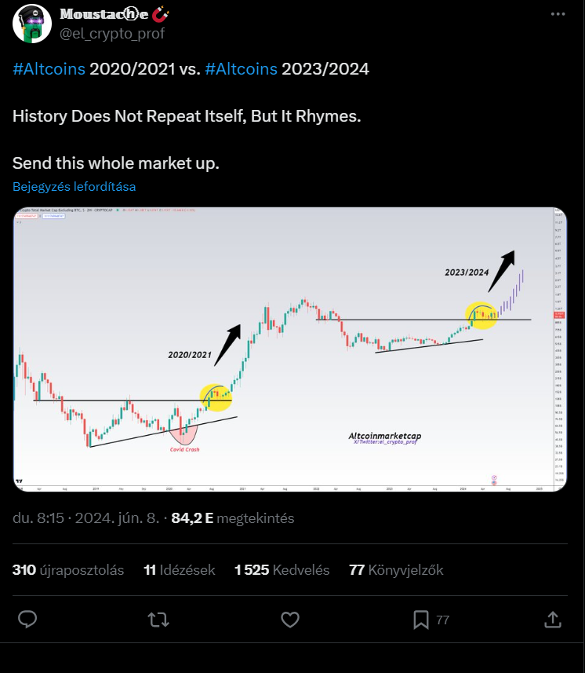Open the 11 Idézések quotes list
Image resolution: width=585 pixels, height=673 pixels.
pyautogui.click(x=180, y=570)
